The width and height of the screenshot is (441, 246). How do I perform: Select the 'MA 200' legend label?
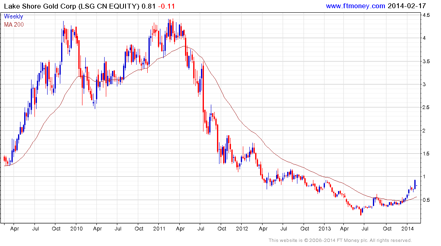click(14, 25)
